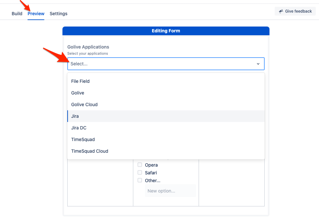The width and height of the screenshot is (319, 220).
Task: Check the Other... checkbox
Action: click(x=140, y=181)
